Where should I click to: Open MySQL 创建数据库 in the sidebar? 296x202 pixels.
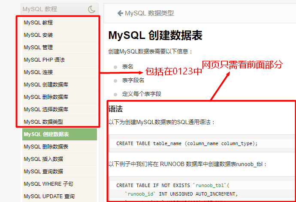pos(60,85)
